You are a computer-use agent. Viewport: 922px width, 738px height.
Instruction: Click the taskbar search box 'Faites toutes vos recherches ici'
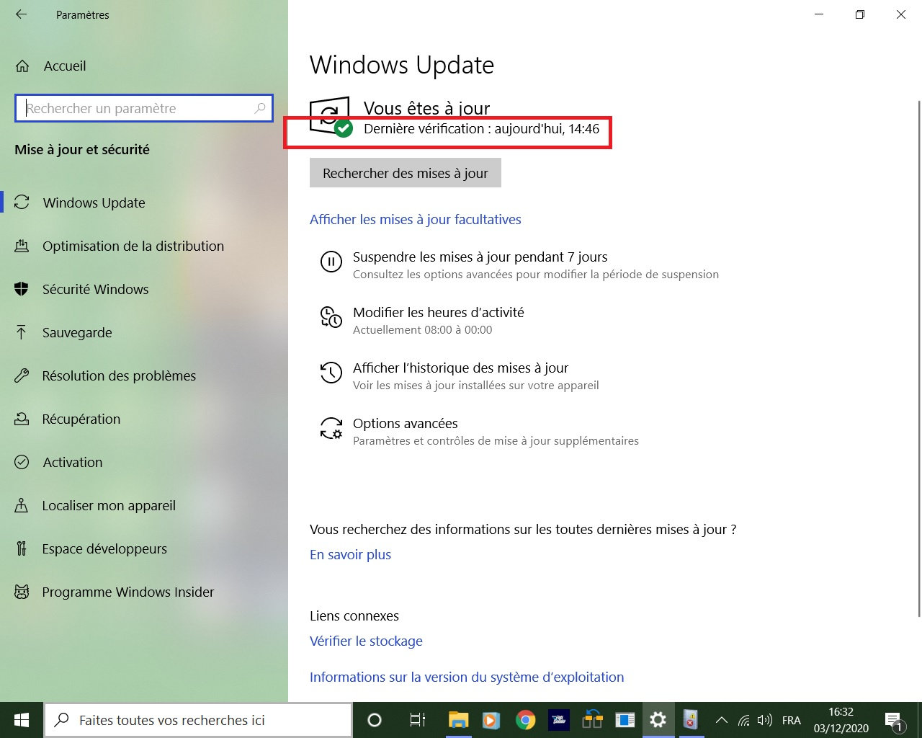coord(198,720)
